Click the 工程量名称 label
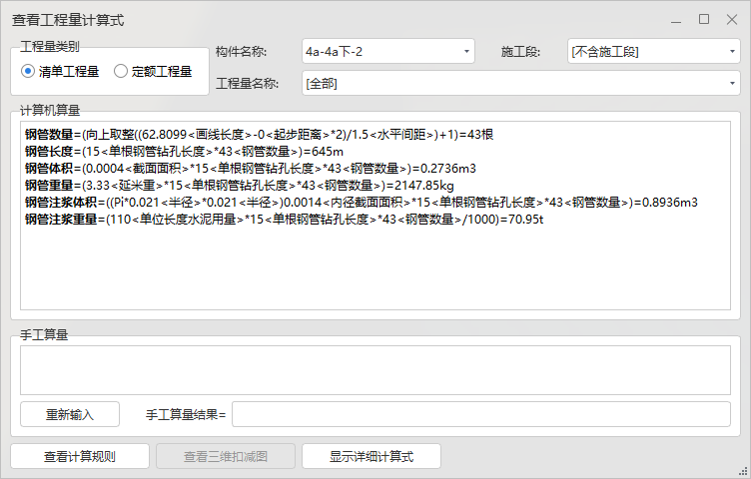Screen dimensions: 751x479 (x=247, y=83)
